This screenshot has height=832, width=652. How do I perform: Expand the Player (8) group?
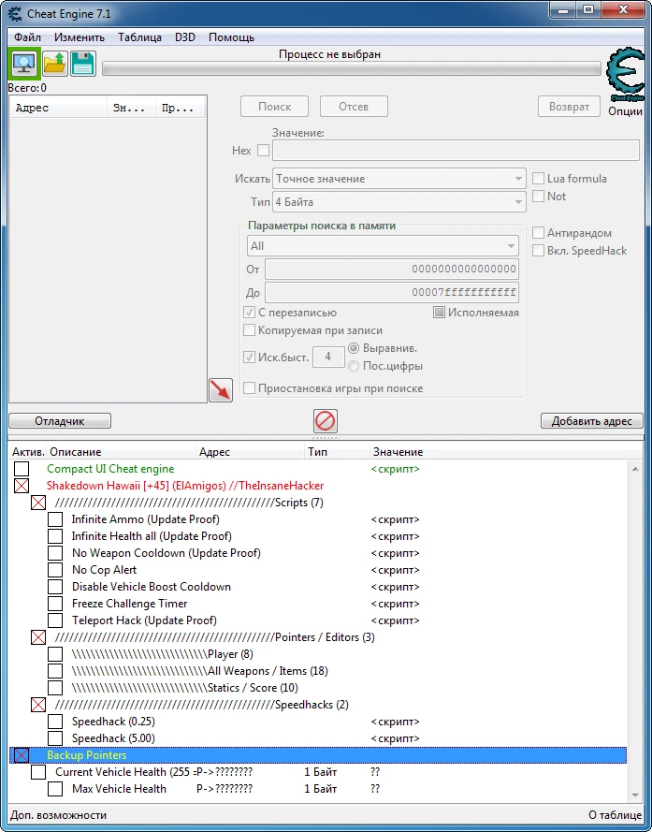click(55, 654)
